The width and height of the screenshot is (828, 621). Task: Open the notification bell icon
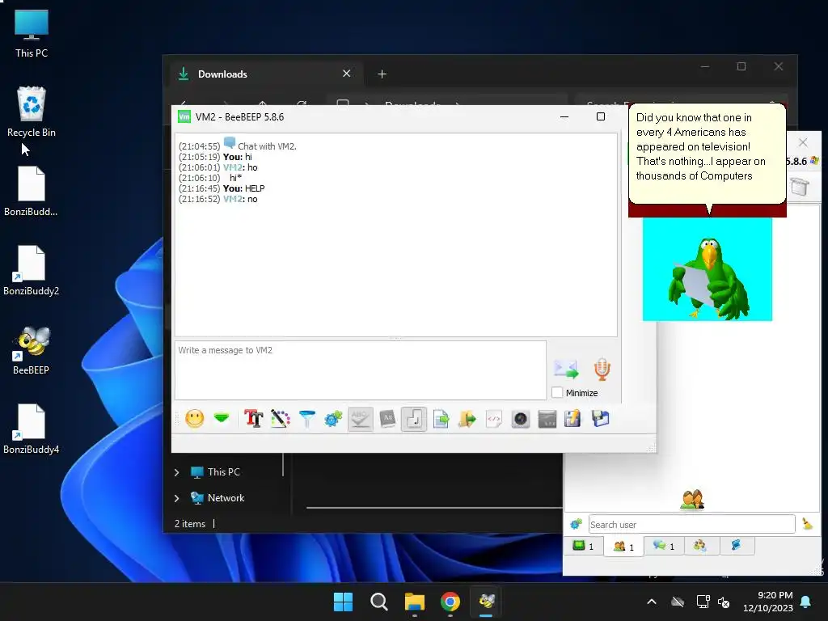(806, 602)
